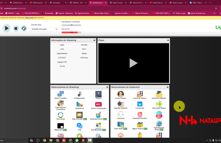This screenshot has width=221, height=143.
Task: Open FileZilla from the taskbar
Action: 83,140
